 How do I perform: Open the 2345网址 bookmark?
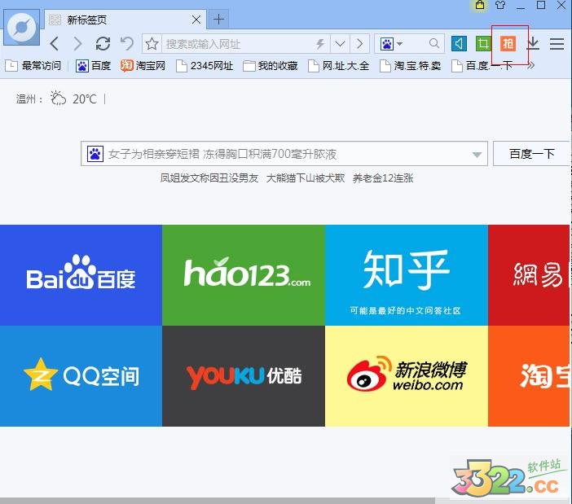click(205, 66)
